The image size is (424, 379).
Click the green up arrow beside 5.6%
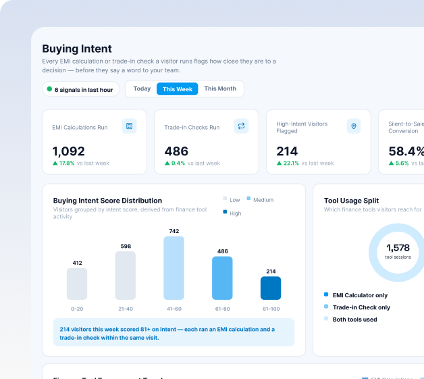(391, 163)
